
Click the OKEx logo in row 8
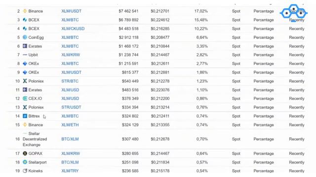[25, 63]
